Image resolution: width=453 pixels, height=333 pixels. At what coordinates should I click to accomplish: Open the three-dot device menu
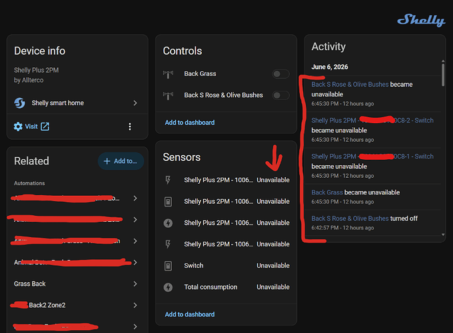click(x=130, y=127)
